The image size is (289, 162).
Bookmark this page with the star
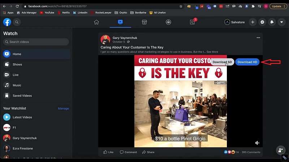pos(181,6)
